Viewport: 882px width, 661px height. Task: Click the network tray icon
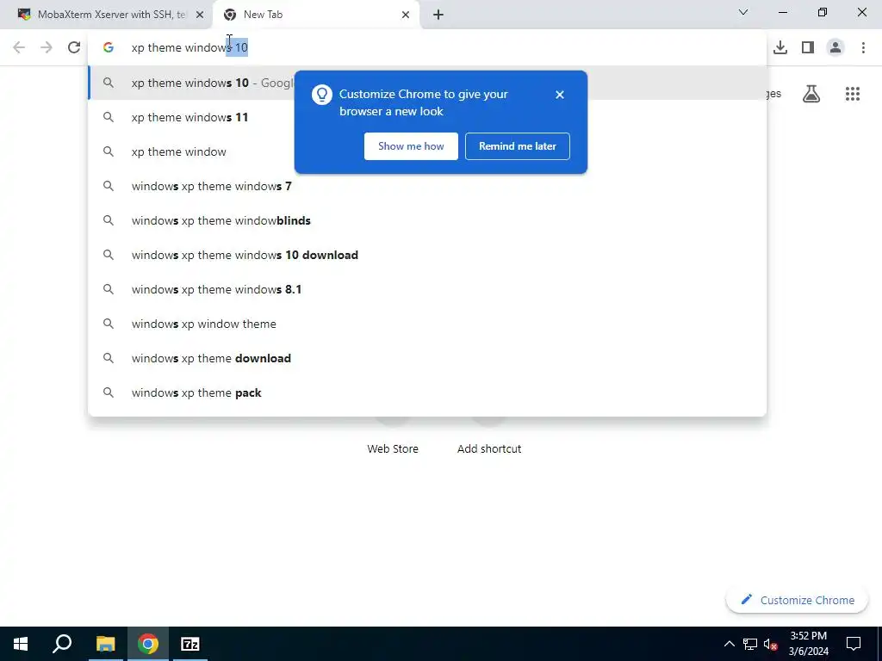pyautogui.click(x=750, y=644)
